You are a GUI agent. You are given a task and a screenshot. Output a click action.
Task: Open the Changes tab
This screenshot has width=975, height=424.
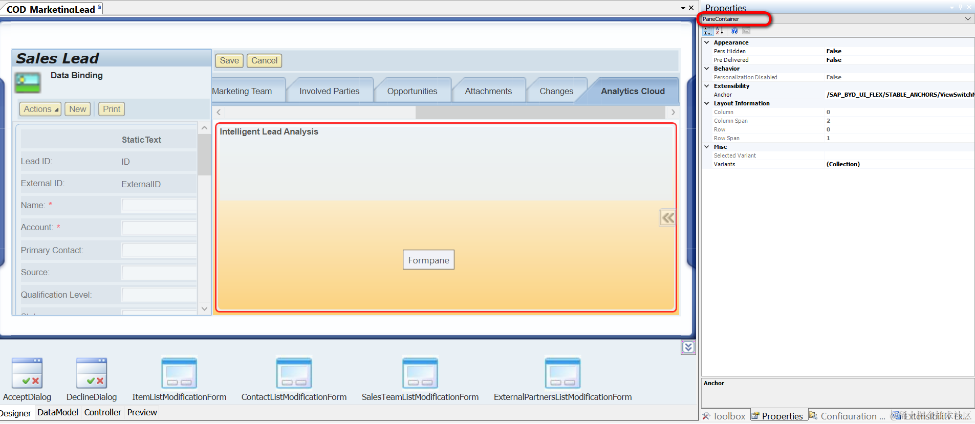tap(556, 91)
